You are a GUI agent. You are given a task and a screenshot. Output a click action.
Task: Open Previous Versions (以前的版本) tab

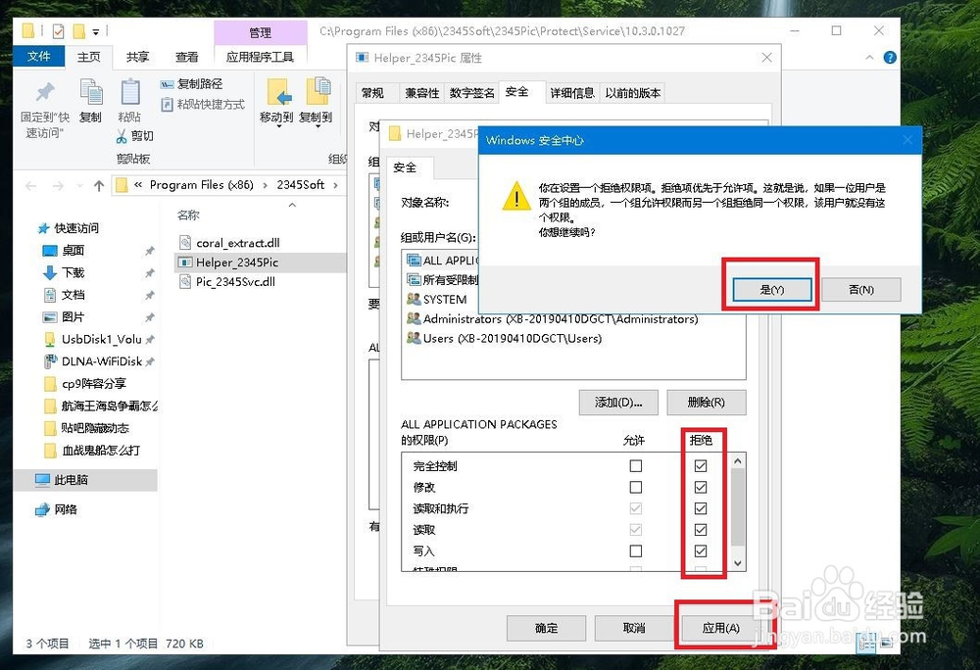point(632,92)
